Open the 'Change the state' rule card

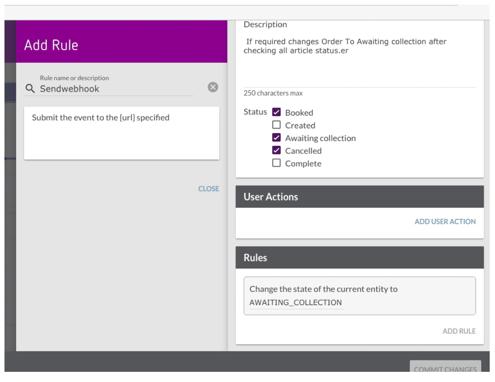click(359, 290)
